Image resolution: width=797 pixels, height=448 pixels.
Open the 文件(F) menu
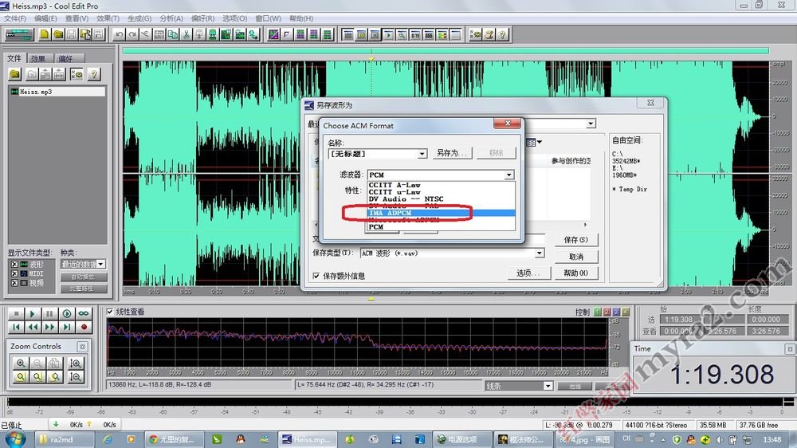15,19
